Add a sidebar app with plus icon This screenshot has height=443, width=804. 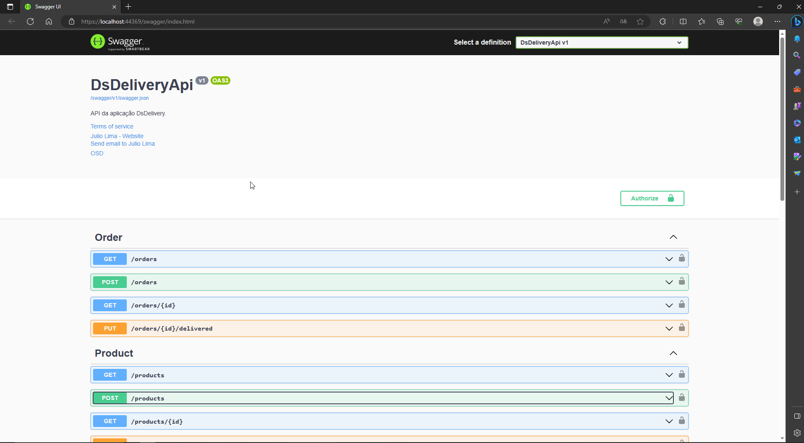[797, 192]
